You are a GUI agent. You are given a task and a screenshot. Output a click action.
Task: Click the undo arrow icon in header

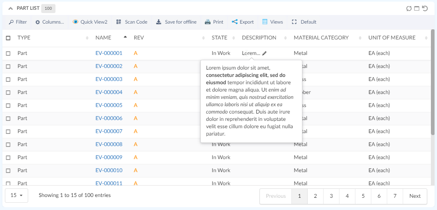[425, 9]
